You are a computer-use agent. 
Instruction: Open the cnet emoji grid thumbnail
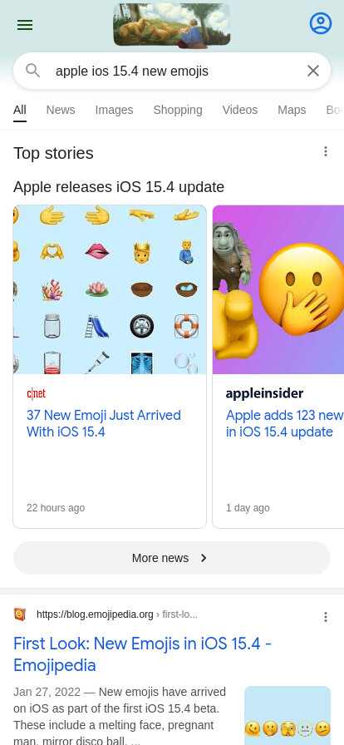pos(110,289)
